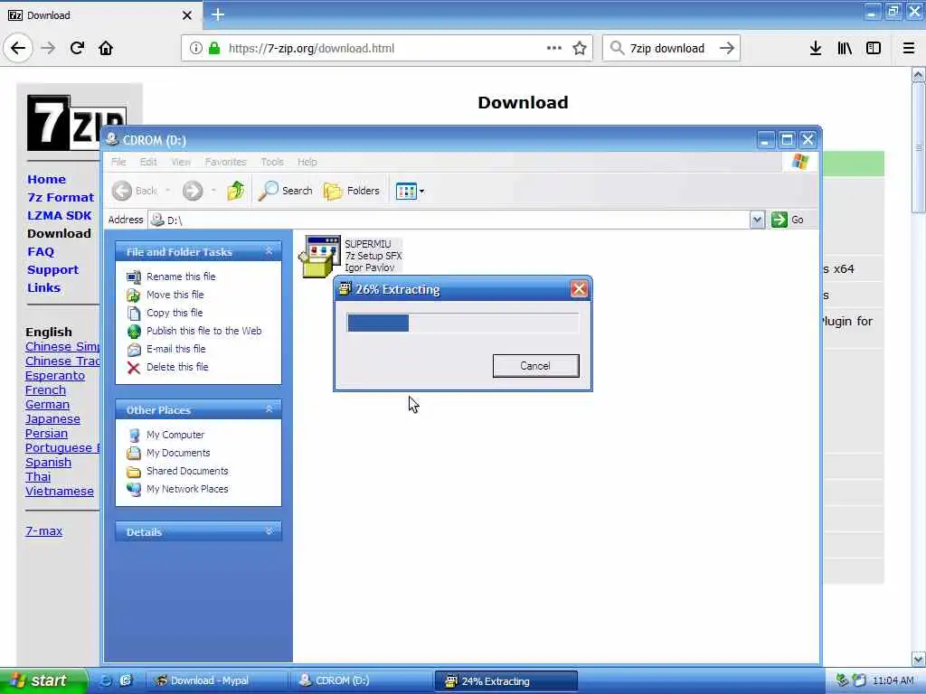
Task: Open LZMA SDK link
Action: tap(59, 215)
